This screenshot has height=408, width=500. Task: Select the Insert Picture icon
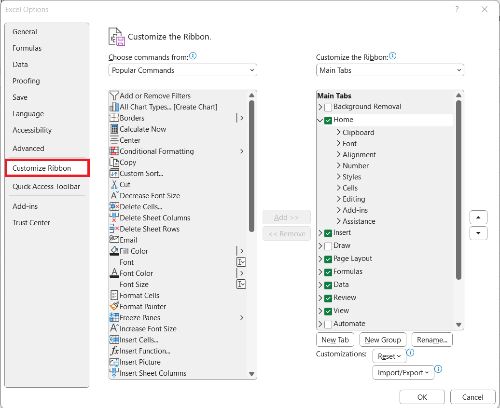click(114, 362)
